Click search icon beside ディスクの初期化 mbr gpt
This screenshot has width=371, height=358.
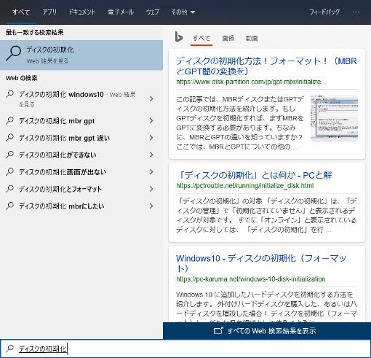click(9, 120)
